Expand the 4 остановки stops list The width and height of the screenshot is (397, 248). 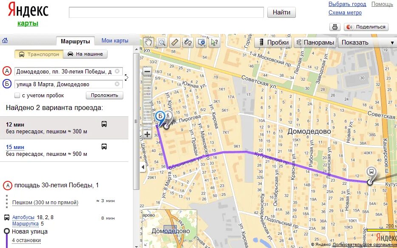coord(26,240)
